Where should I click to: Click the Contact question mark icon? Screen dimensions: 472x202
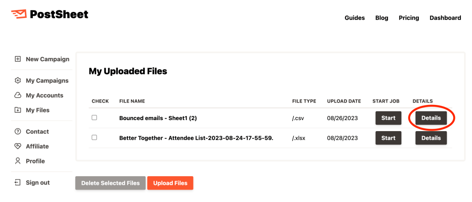point(18,132)
